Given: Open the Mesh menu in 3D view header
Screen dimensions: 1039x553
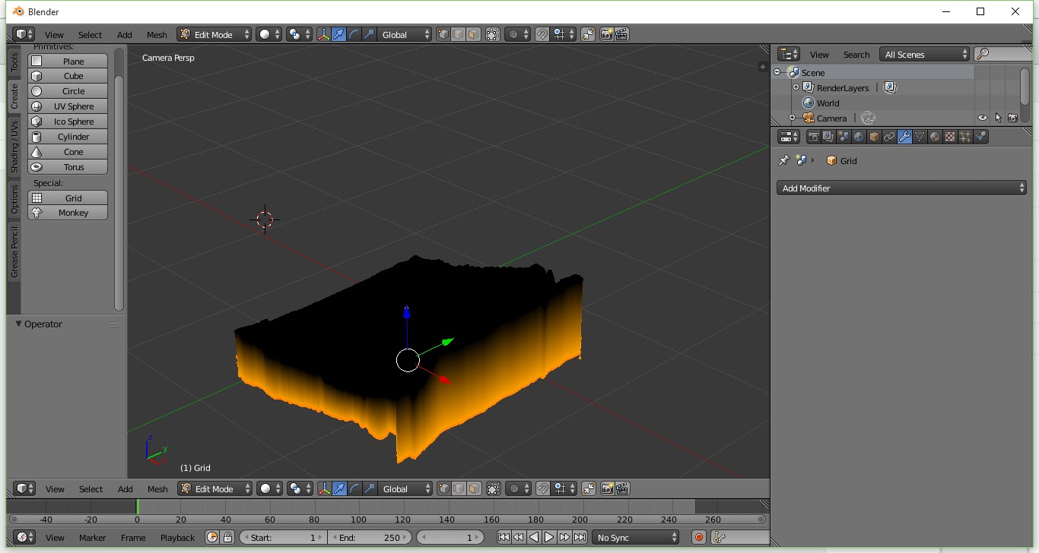Looking at the screenshot, I should pyautogui.click(x=156, y=33).
